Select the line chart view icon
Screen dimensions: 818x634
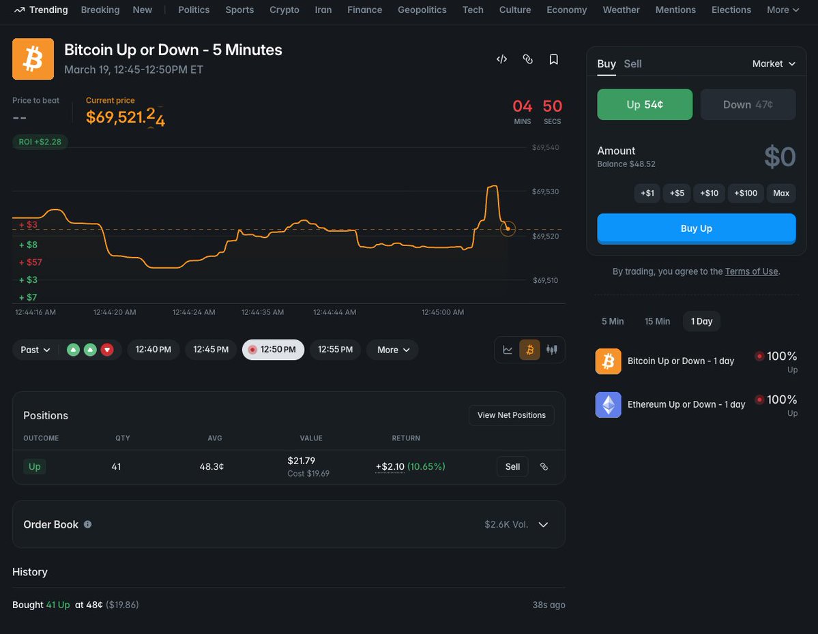tap(508, 349)
